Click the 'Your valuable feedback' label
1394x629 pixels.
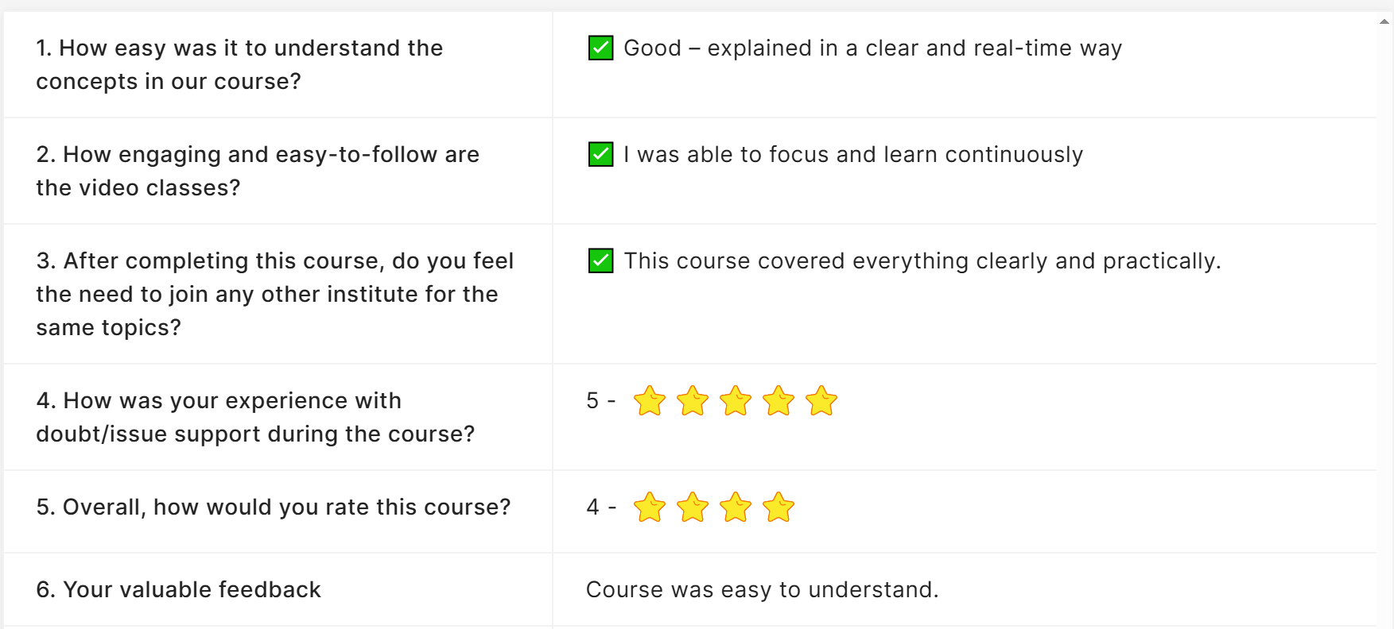178,589
